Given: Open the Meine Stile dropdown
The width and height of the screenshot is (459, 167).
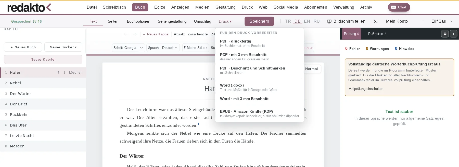Looking at the screenshot, I should tap(195, 48).
